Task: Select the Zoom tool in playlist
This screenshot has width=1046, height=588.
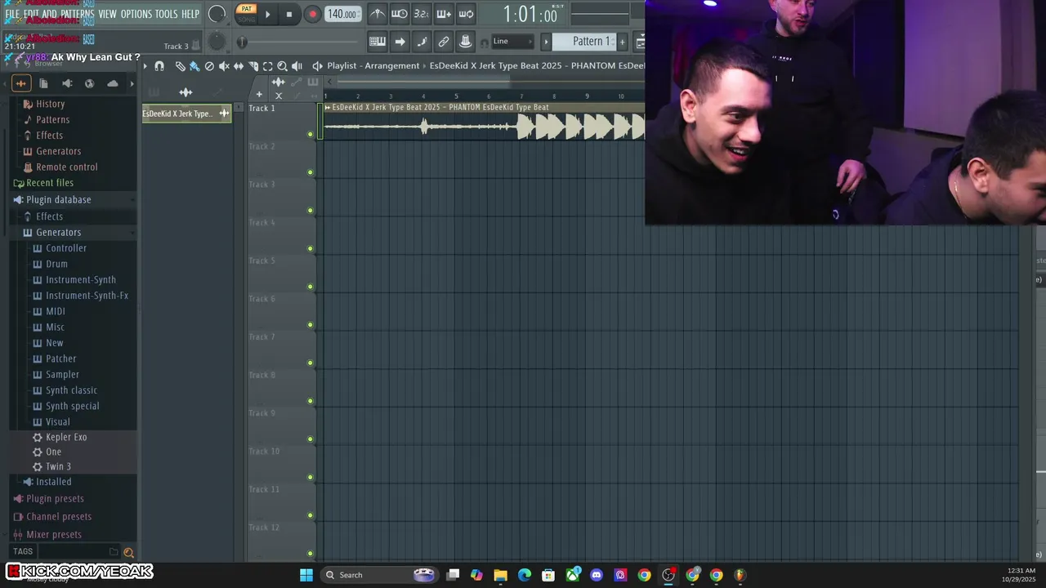Action: [x=282, y=66]
